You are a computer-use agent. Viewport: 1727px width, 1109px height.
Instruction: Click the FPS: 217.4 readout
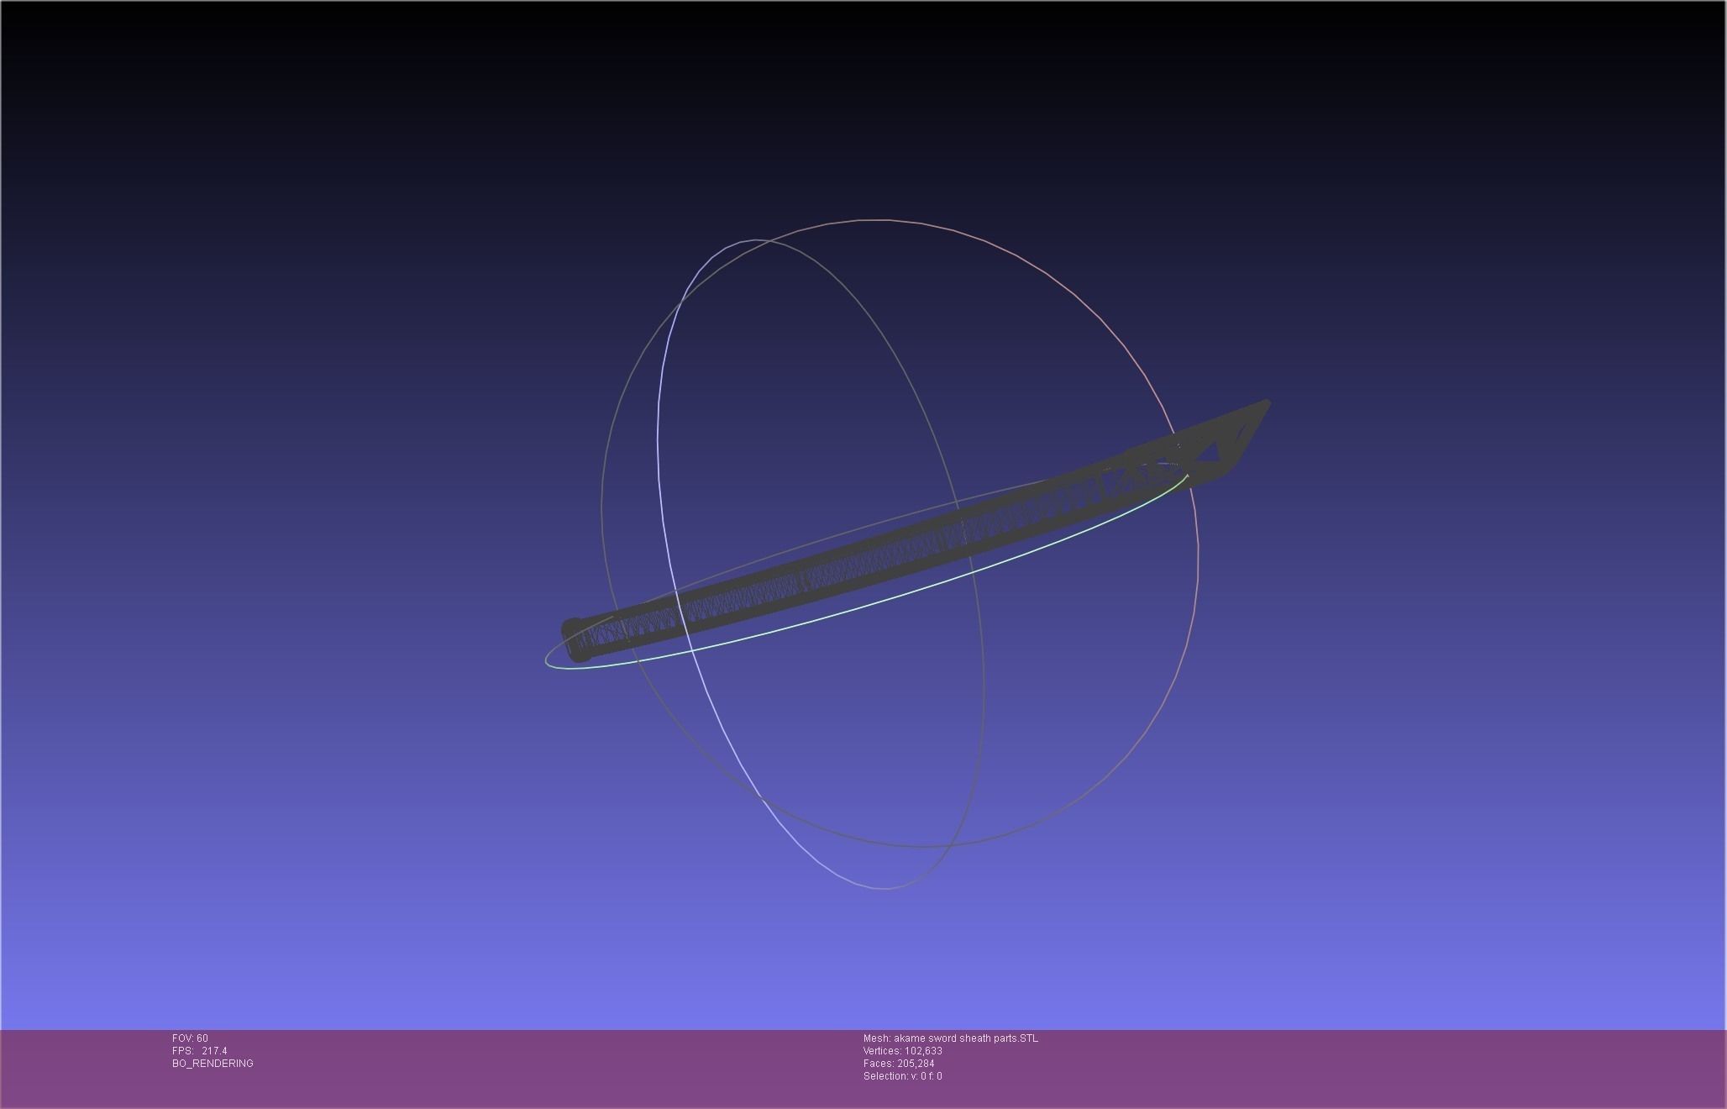click(200, 1051)
